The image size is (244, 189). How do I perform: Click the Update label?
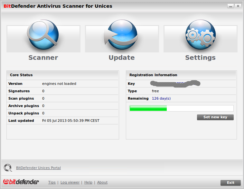(122, 58)
